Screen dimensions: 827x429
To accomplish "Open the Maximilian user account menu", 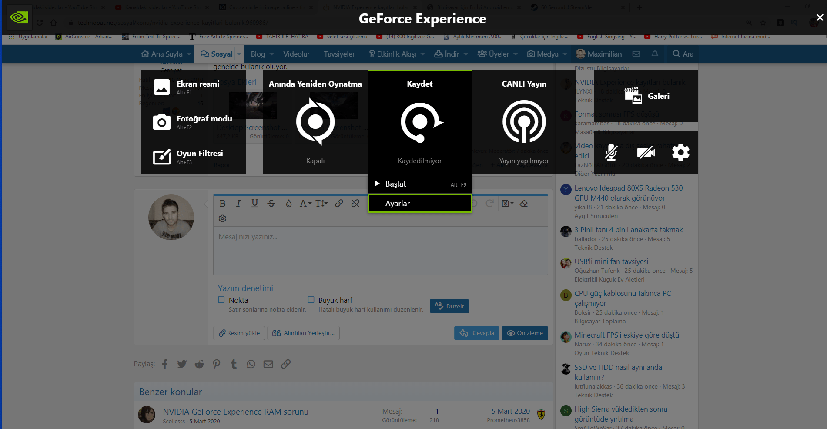I will click(599, 54).
